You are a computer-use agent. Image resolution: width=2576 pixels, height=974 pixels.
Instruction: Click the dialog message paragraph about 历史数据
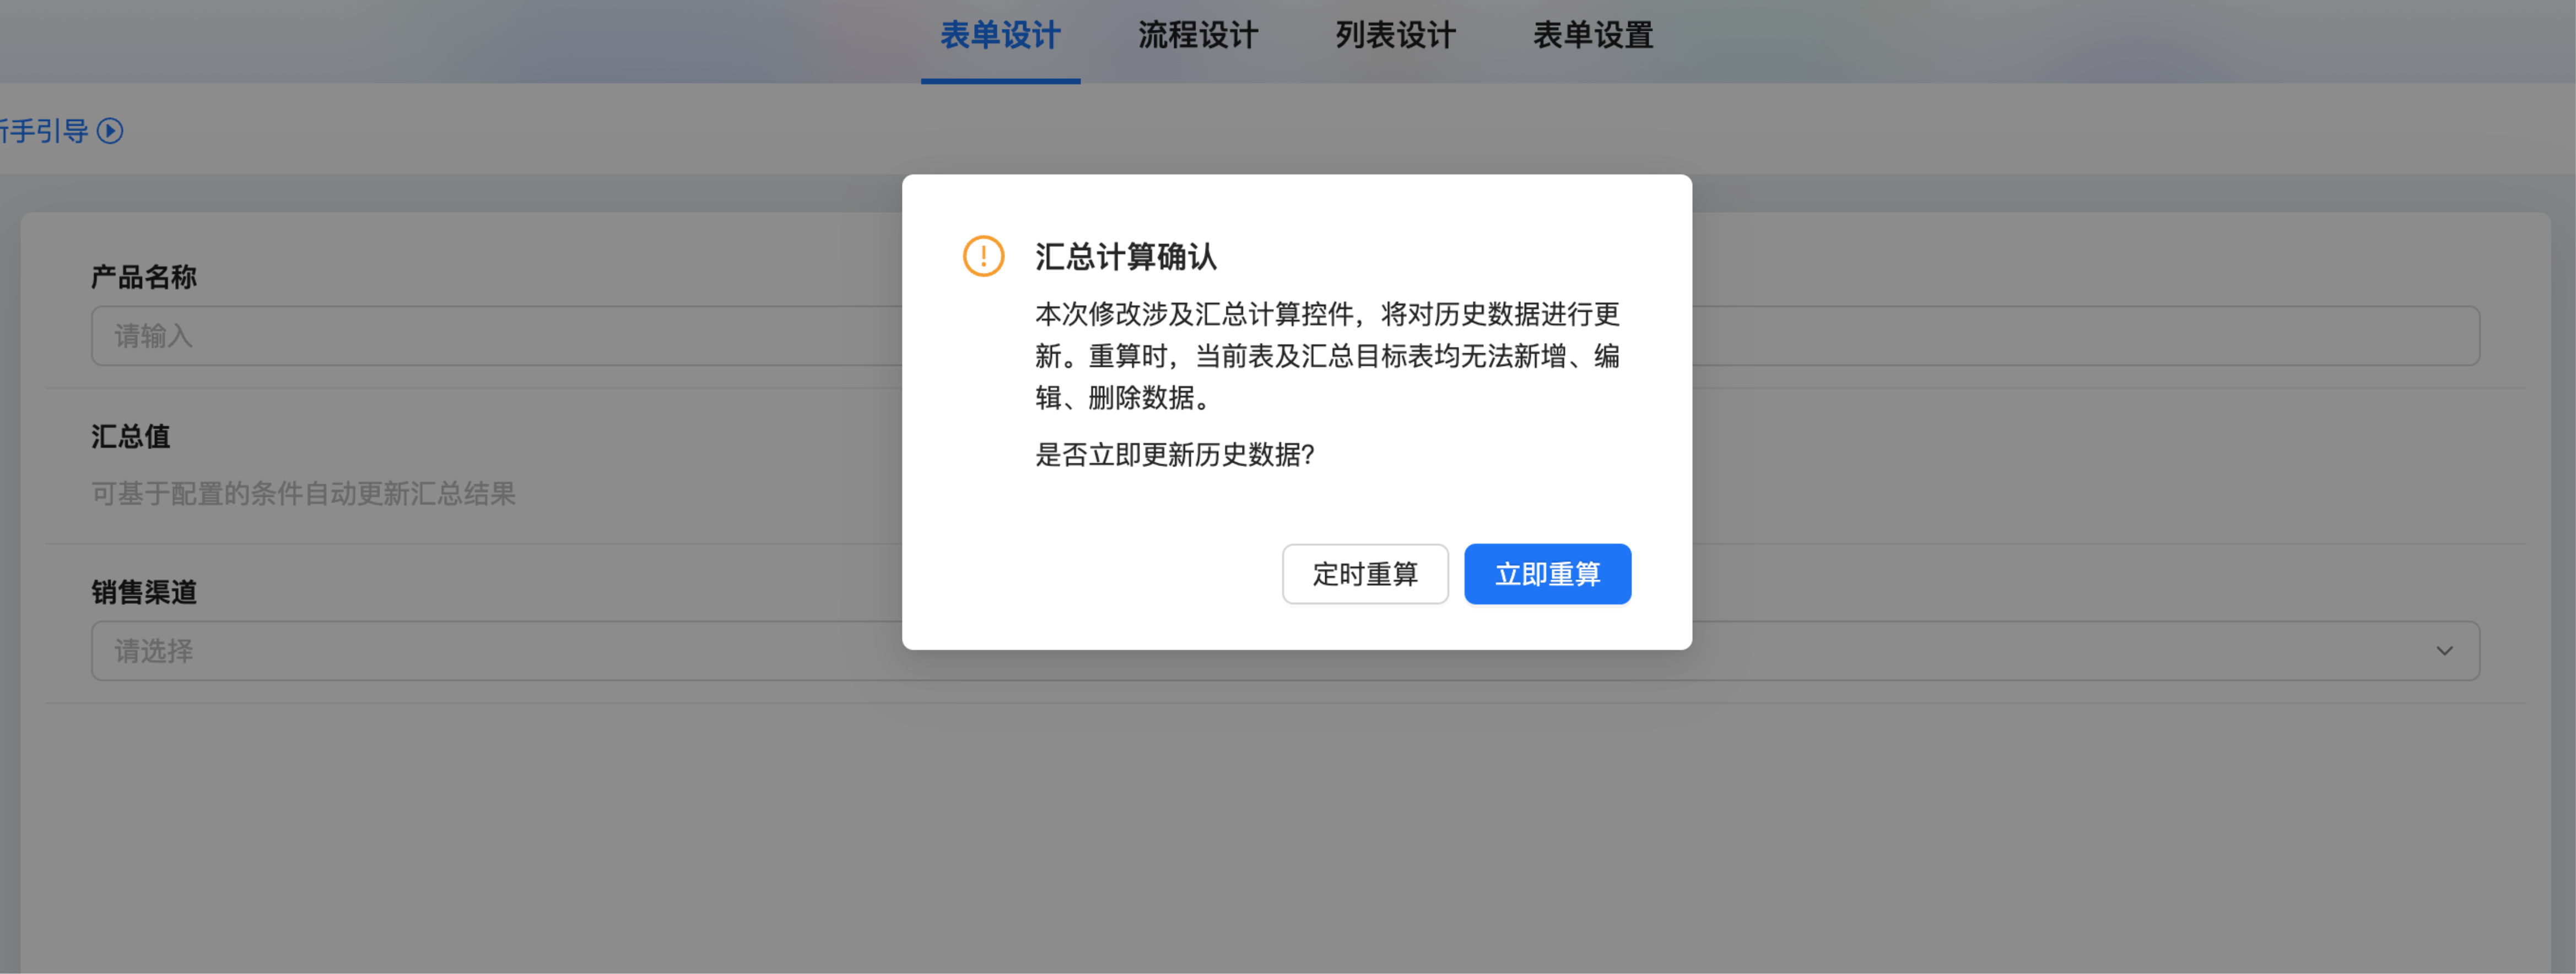[x=1327, y=356]
